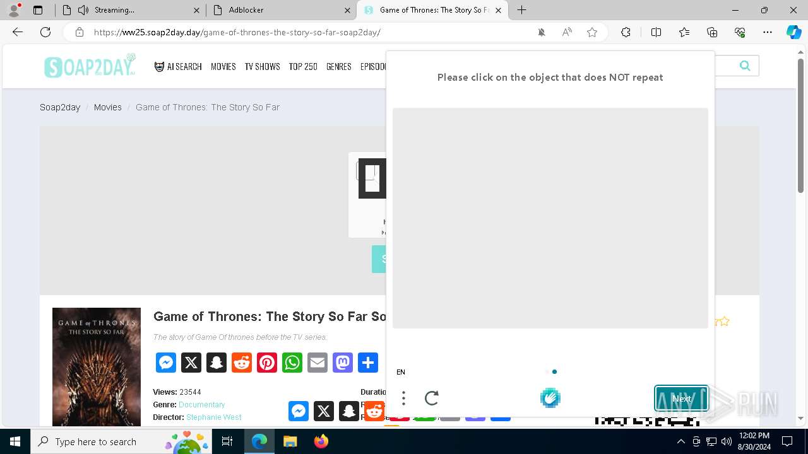Image resolution: width=808 pixels, height=454 pixels.
Task: Share on X below the title
Action: pos(191,363)
